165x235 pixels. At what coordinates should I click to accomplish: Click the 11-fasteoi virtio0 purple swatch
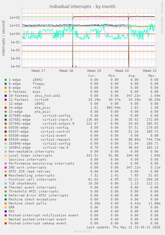coord(6,100)
